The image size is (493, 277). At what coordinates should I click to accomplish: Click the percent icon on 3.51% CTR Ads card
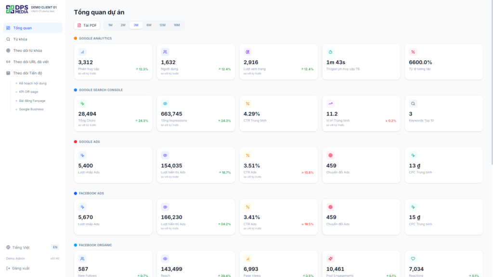pos(248,155)
